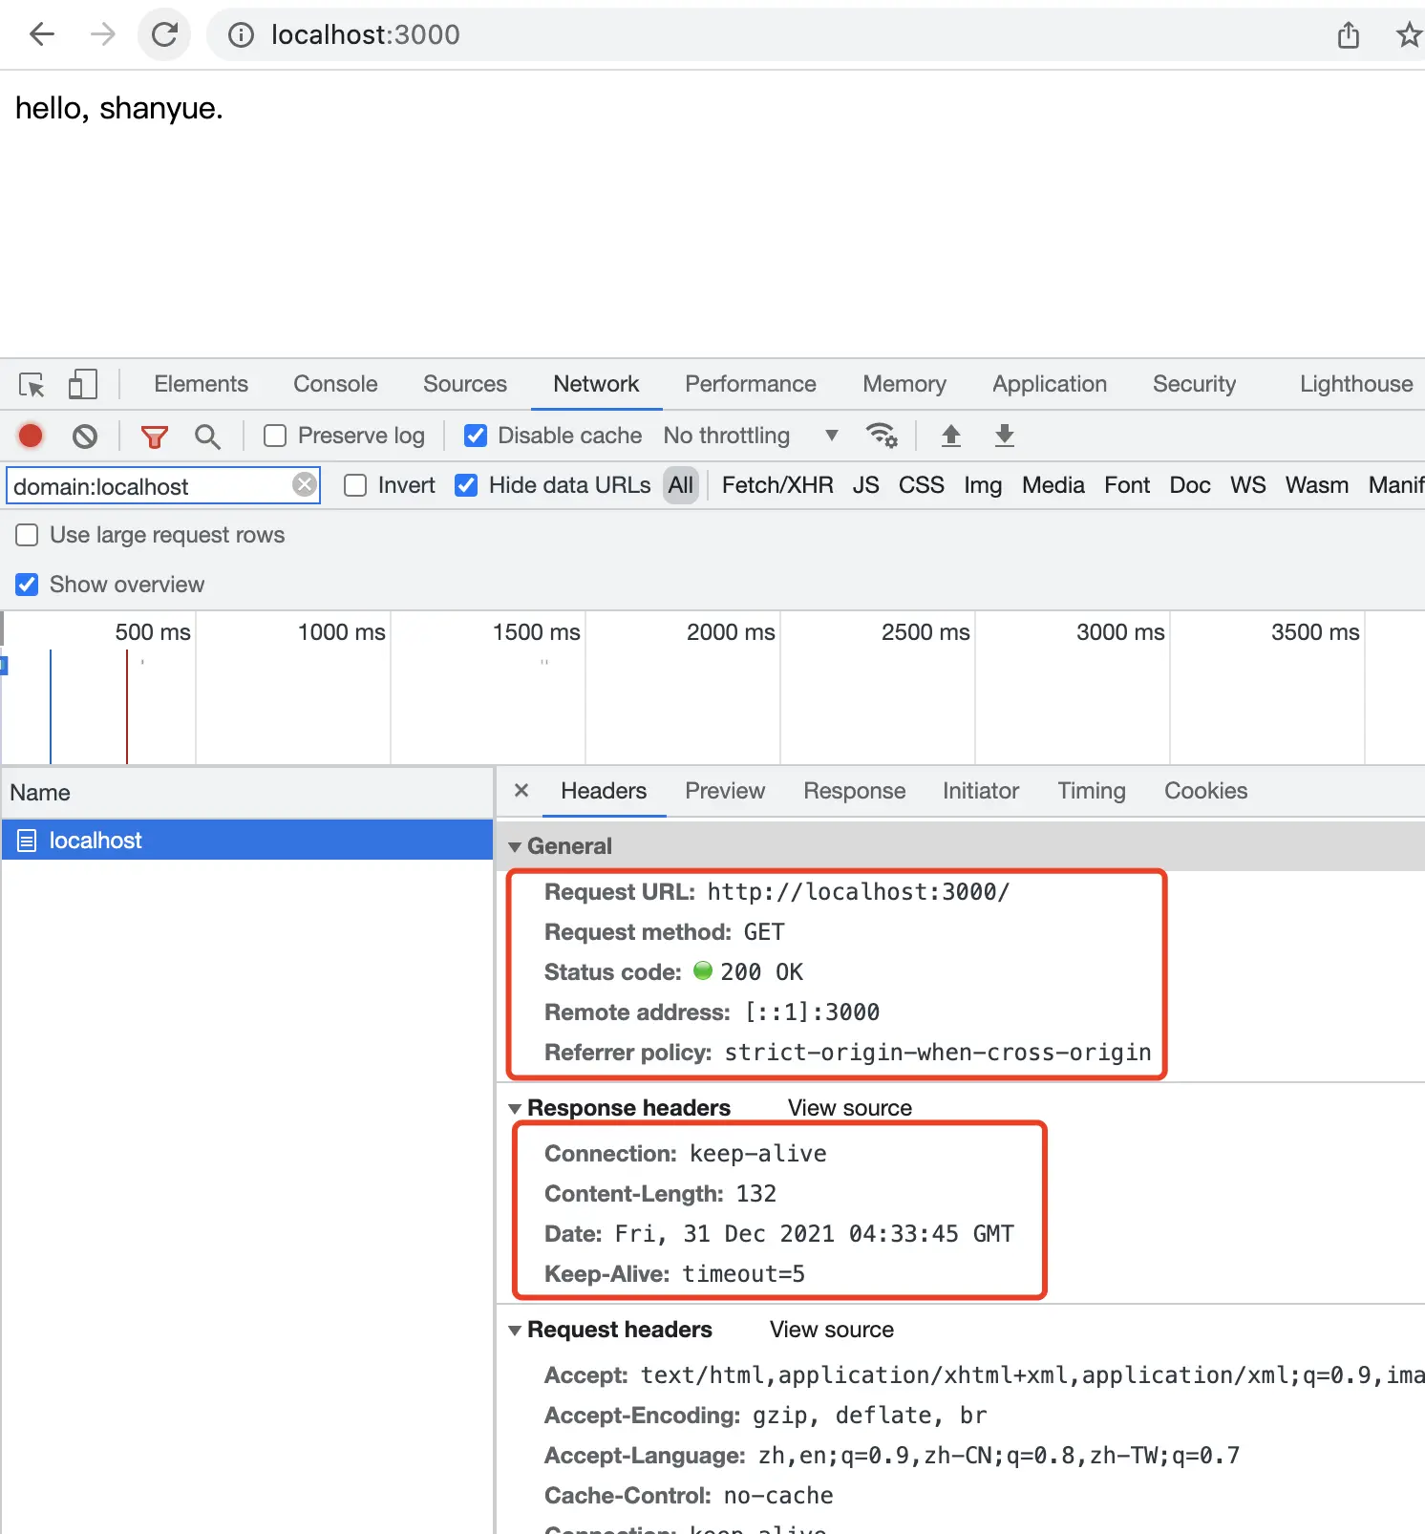Open the Initiator tab

[981, 791]
